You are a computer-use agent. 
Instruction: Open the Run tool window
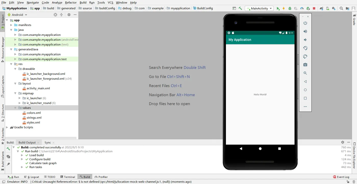[14, 177]
